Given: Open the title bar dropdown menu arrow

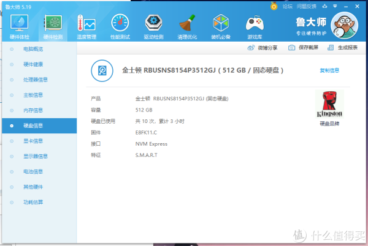Looking at the screenshot, I should [x=335, y=6].
